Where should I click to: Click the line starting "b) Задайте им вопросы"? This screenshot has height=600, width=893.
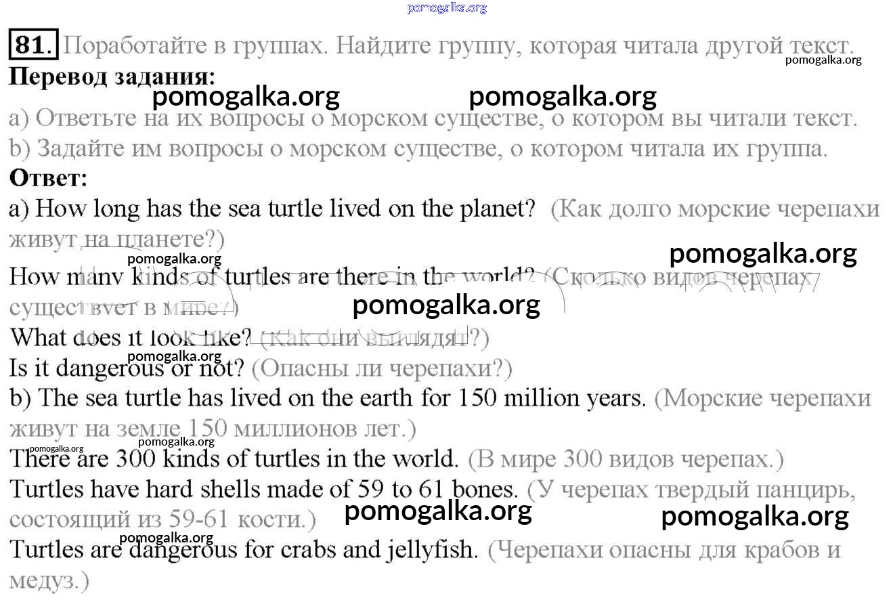tap(418, 148)
